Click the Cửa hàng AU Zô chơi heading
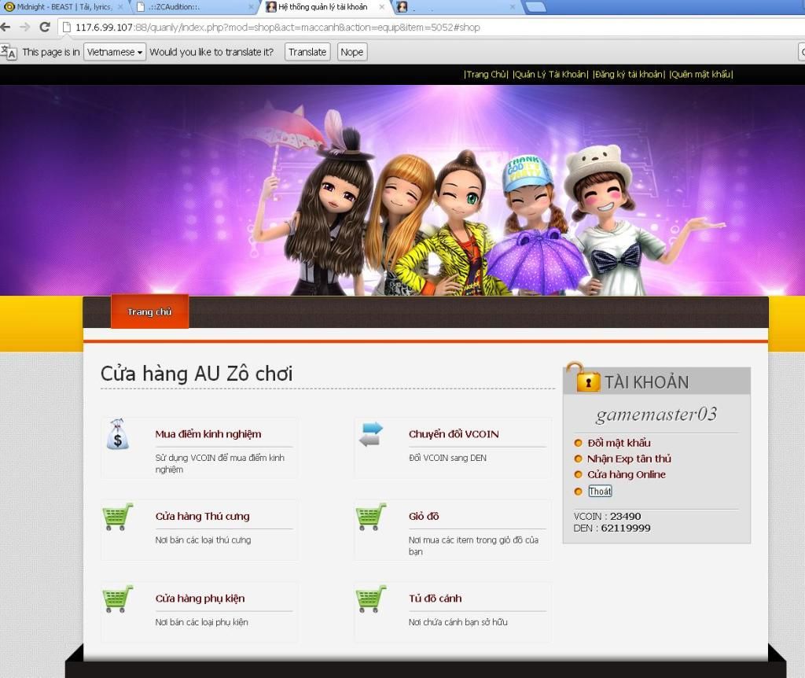The image size is (805, 678). pyautogui.click(x=196, y=374)
